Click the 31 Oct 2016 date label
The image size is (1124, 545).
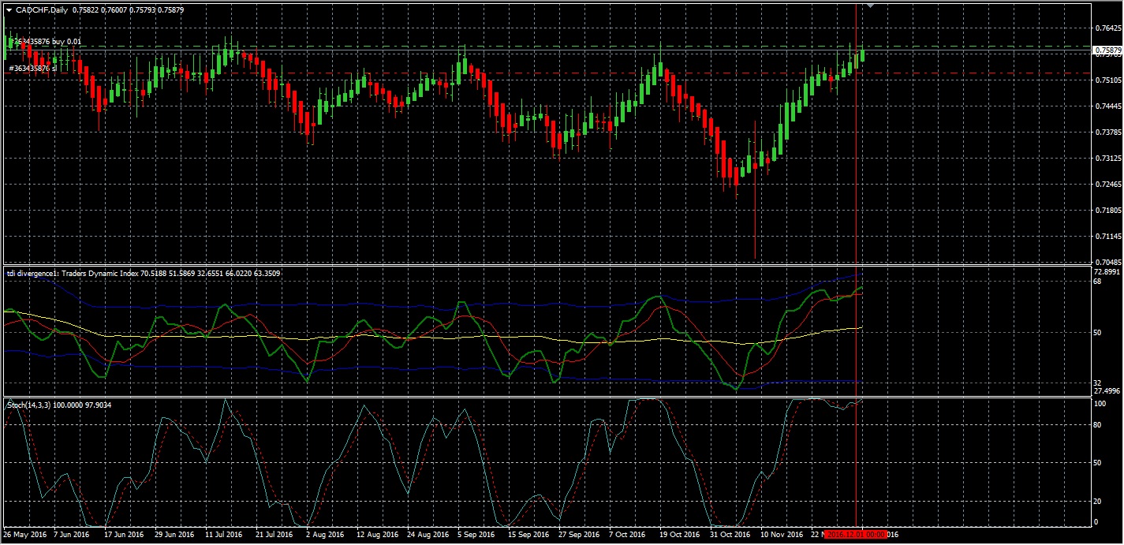click(730, 535)
